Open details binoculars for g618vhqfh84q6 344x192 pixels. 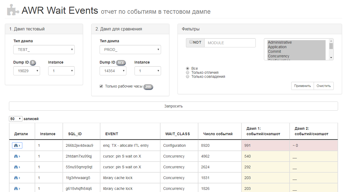tap(17, 188)
